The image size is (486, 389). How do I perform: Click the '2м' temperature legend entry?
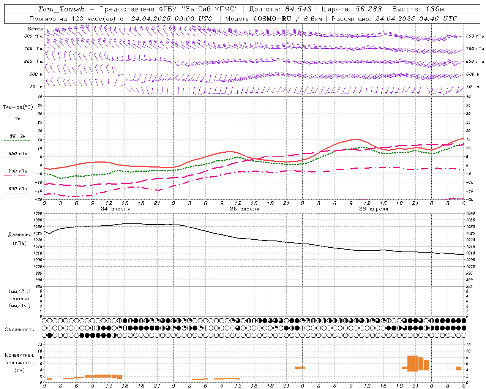click(18, 119)
